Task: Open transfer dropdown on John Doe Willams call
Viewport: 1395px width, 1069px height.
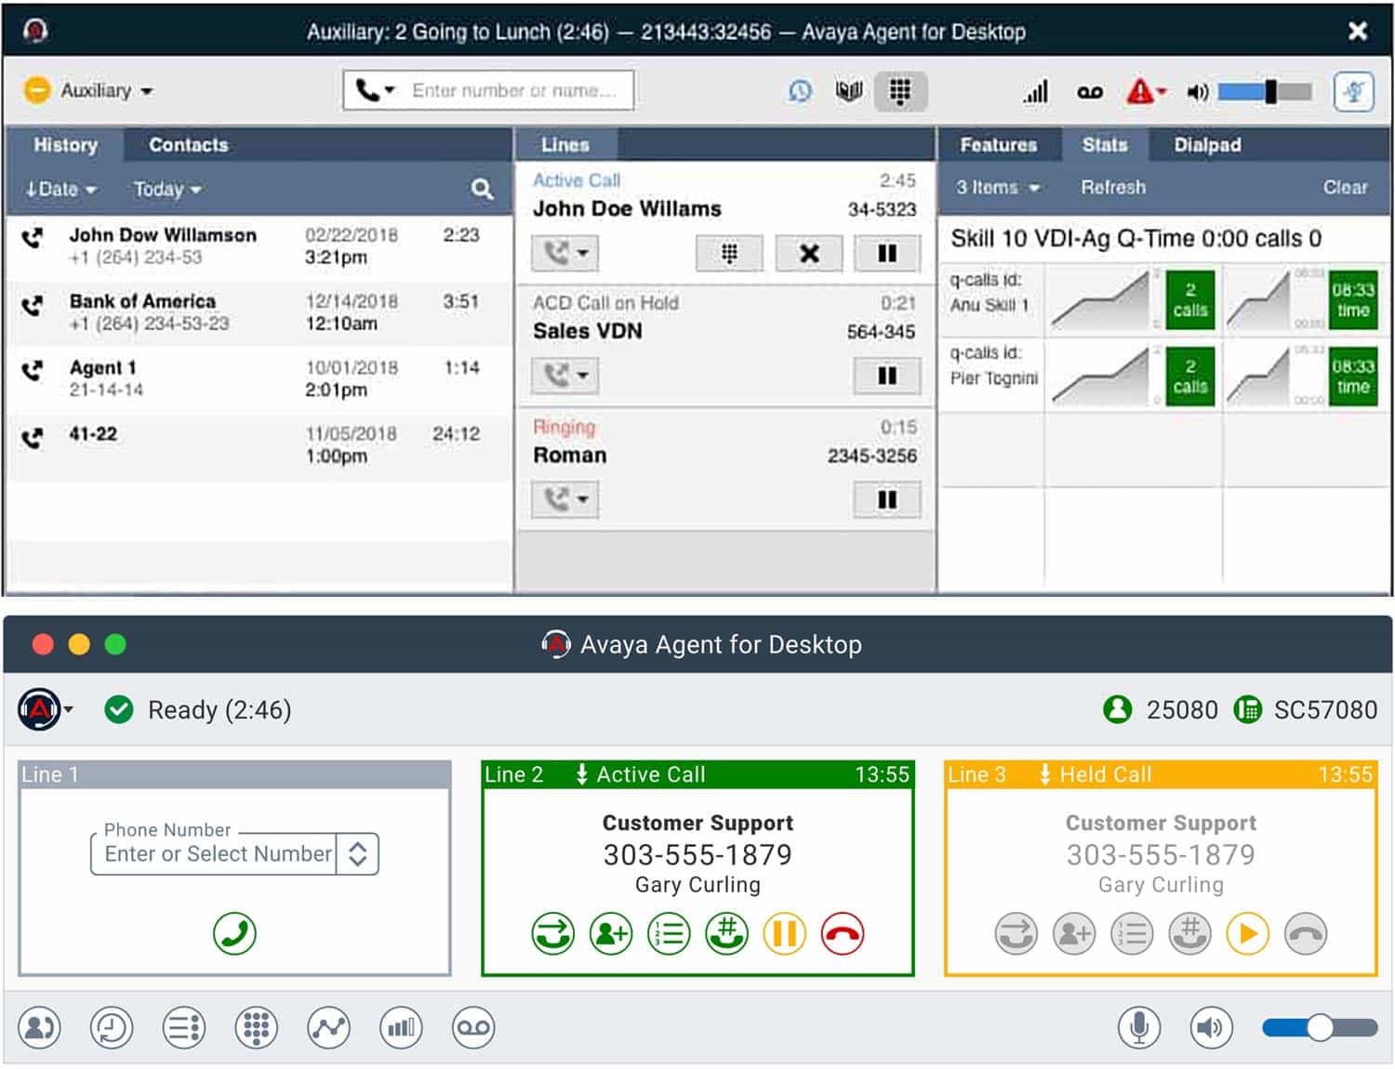Action: [x=565, y=253]
